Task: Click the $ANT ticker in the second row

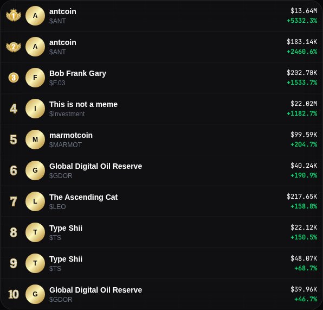Action: tap(57, 52)
